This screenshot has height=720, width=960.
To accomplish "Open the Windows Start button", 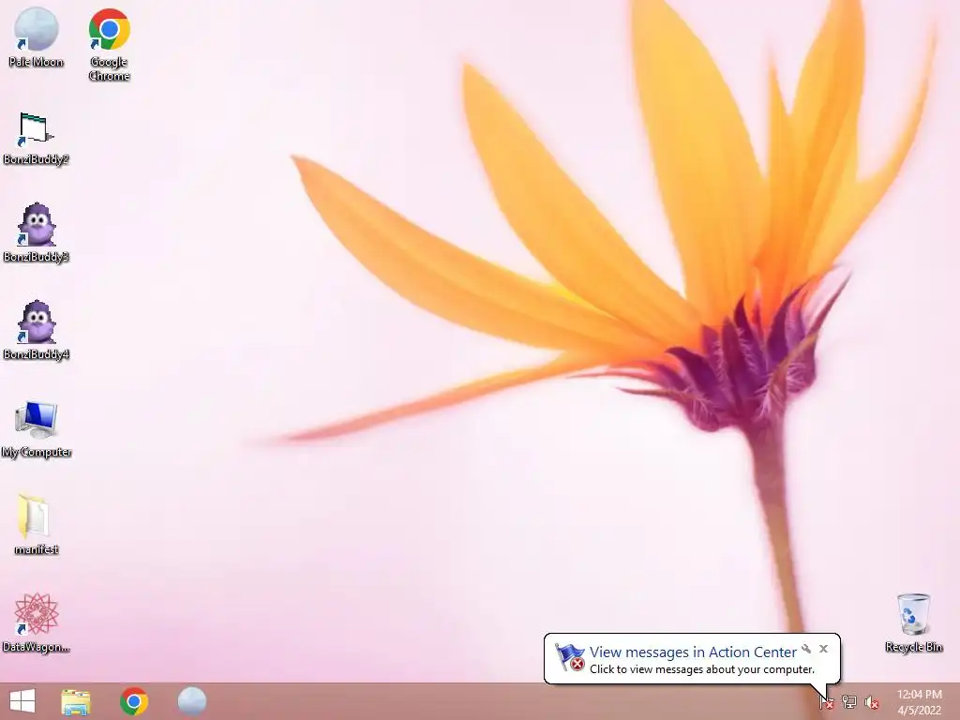I will point(22,701).
